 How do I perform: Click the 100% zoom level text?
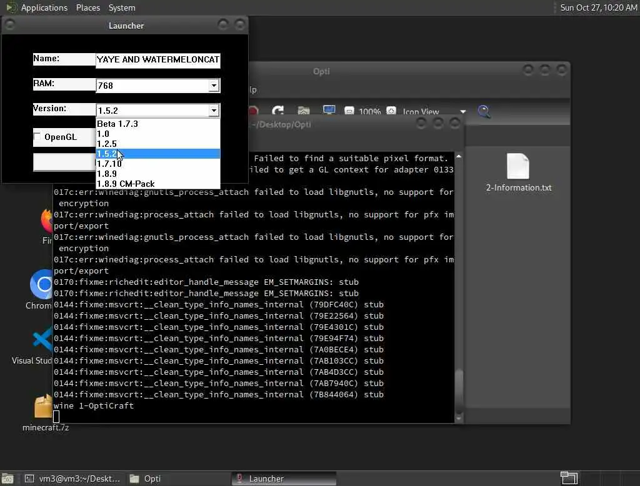(370, 111)
